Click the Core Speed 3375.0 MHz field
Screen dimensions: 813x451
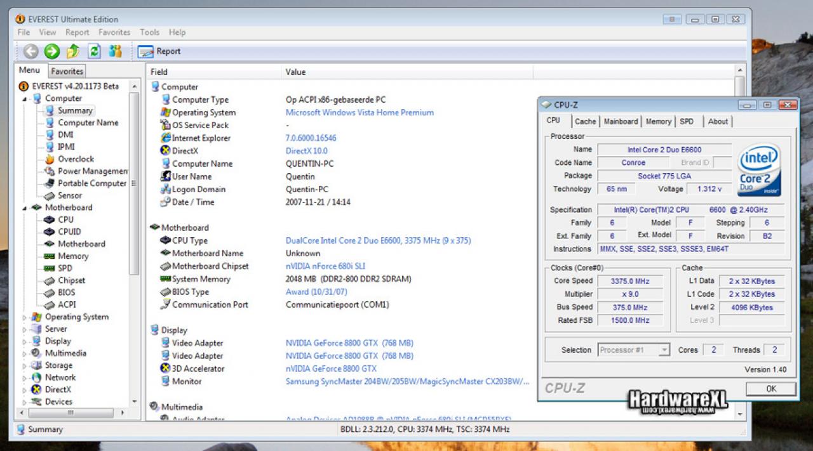click(629, 281)
